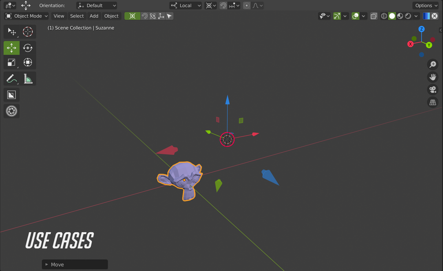Switch to Wireframe viewport shading
Screen dimensions: 443x271
point(384,16)
